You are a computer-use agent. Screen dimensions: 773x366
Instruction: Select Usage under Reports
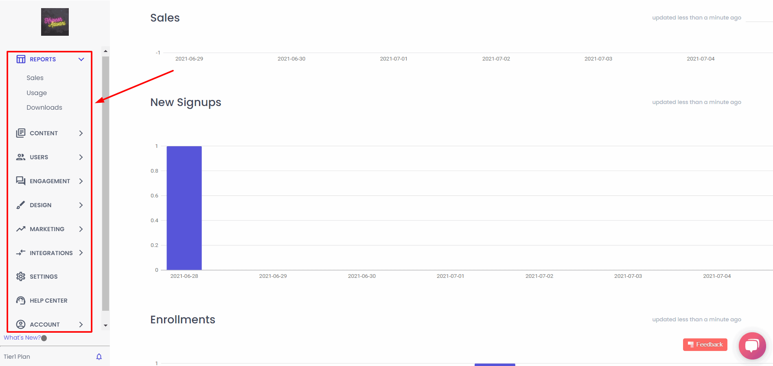[x=37, y=93]
